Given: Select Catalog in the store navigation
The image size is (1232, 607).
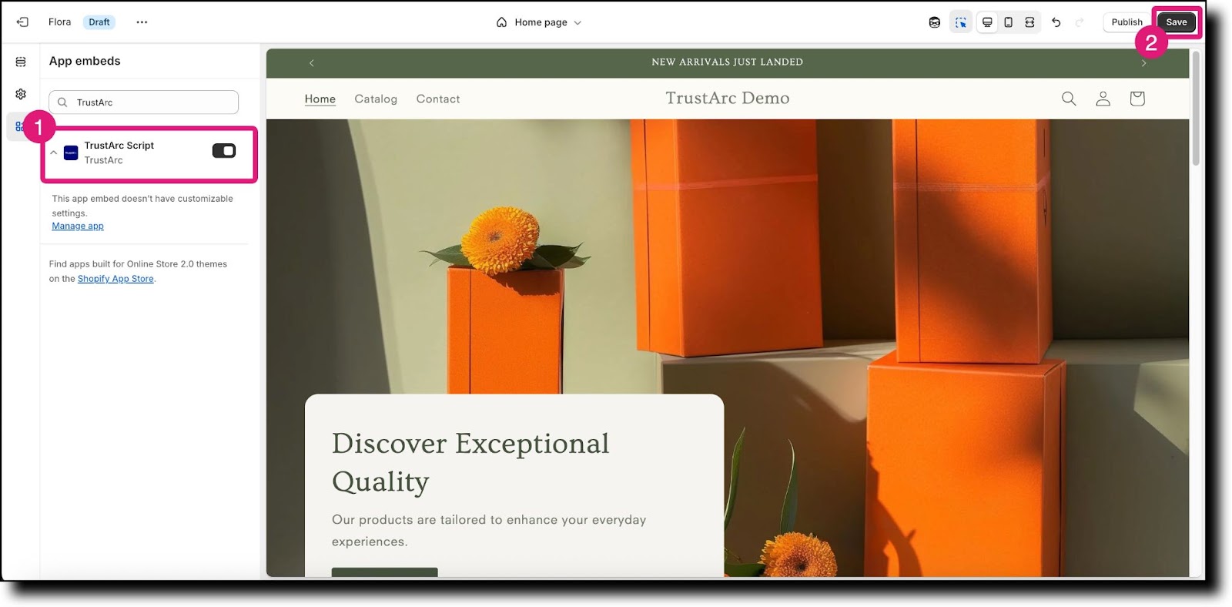Looking at the screenshot, I should (376, 99).
